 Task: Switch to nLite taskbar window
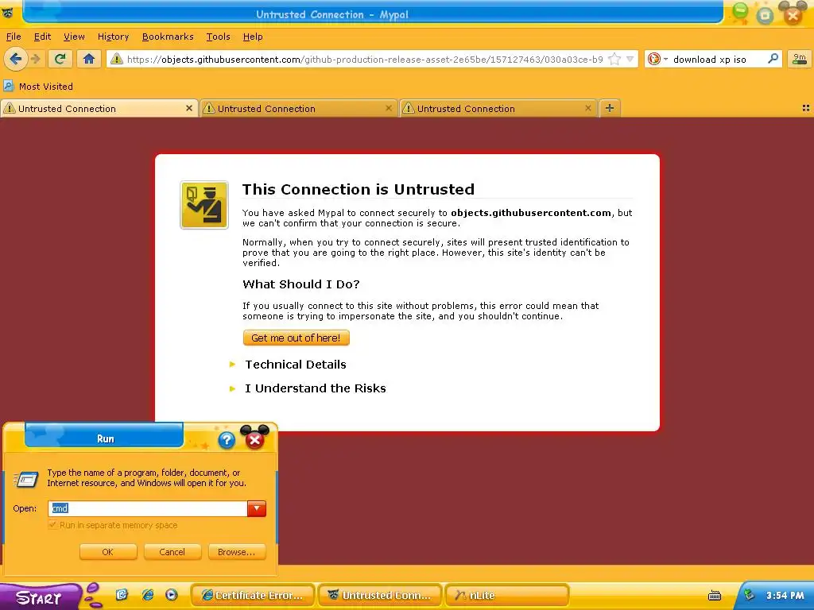click(507, 595)
